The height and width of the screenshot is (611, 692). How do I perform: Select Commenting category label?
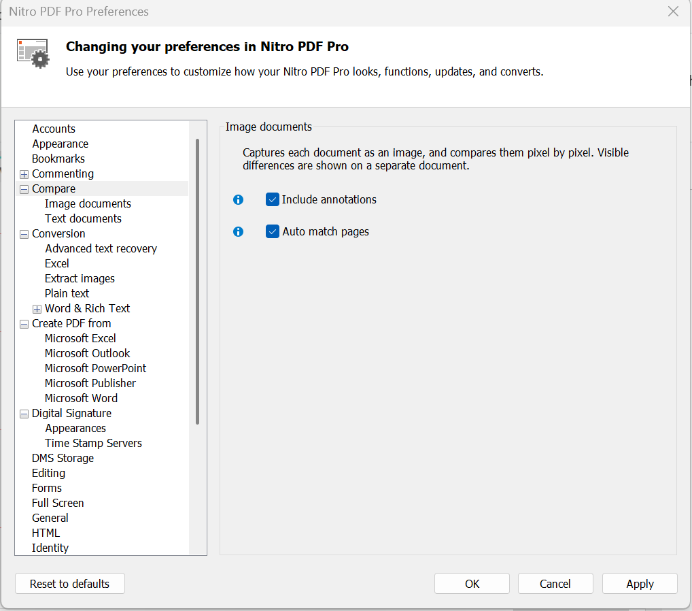[63, 174]
